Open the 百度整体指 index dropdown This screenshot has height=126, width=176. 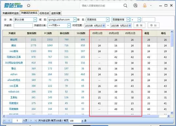click(128, 20)
